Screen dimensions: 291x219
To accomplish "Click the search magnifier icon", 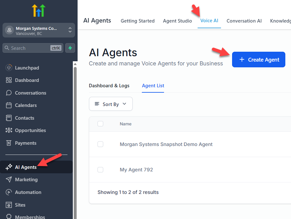I will click(7, 48).
